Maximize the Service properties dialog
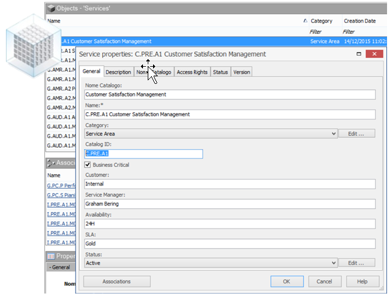This screenshot has height=300, width=390. coord(358,54)
